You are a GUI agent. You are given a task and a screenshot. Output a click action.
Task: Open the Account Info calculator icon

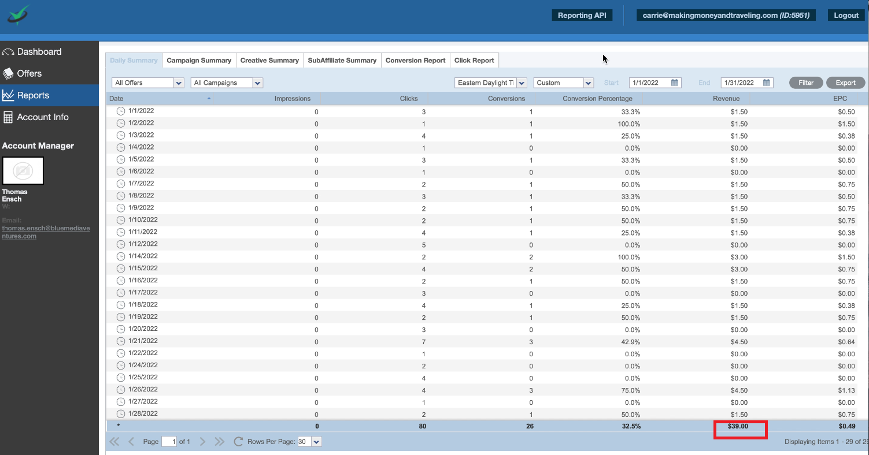[8, 117]
